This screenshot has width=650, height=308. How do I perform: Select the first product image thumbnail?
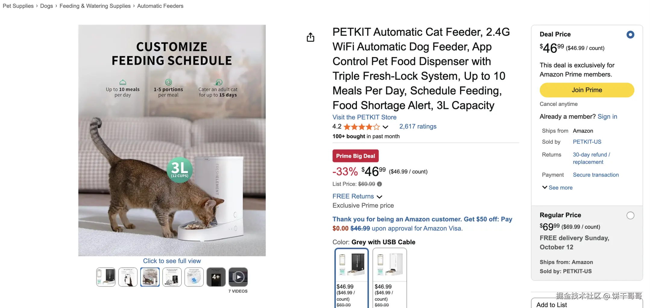tap(106, 277)
